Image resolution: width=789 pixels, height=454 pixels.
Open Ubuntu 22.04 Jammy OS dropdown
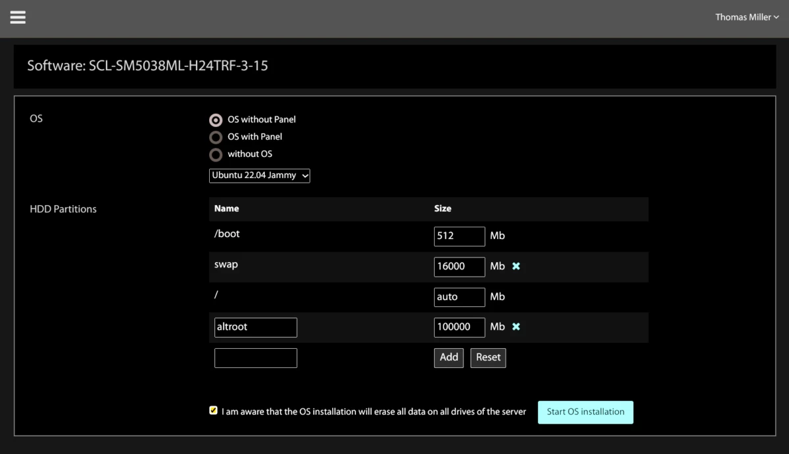click(x=260, y=175)
